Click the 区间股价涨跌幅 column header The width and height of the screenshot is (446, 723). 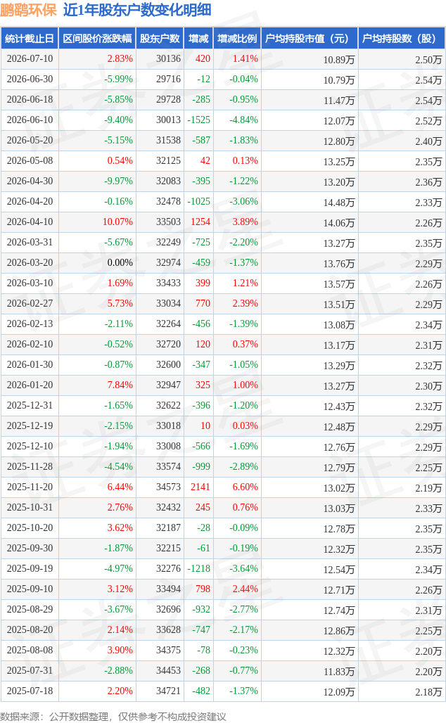(97, 39)
